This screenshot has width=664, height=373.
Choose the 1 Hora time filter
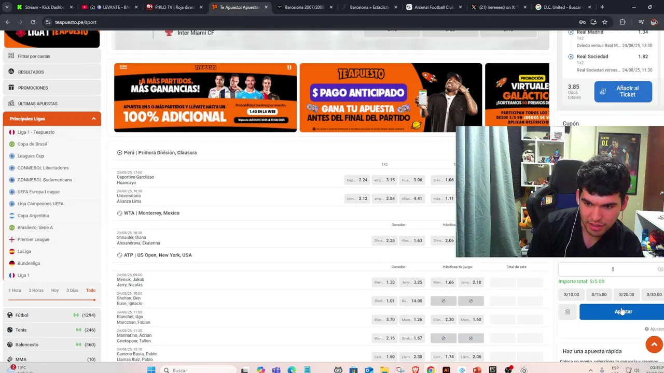coord(15,290)
